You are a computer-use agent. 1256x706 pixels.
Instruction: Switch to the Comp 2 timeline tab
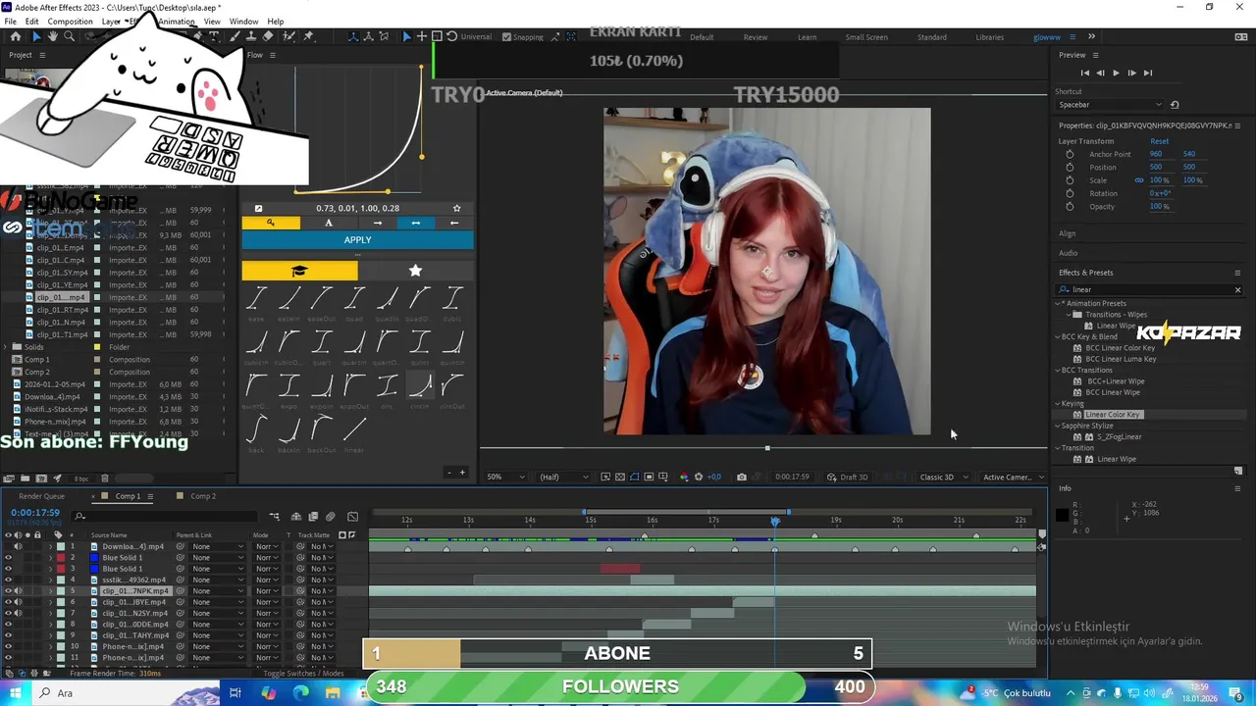click(202, 496)
